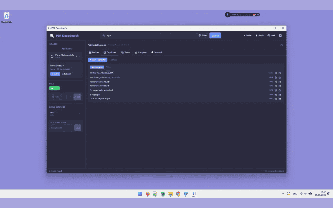
Task: Open Recycle Bin on the desktop
Action: pyautogui.click(x=7, y=18)
